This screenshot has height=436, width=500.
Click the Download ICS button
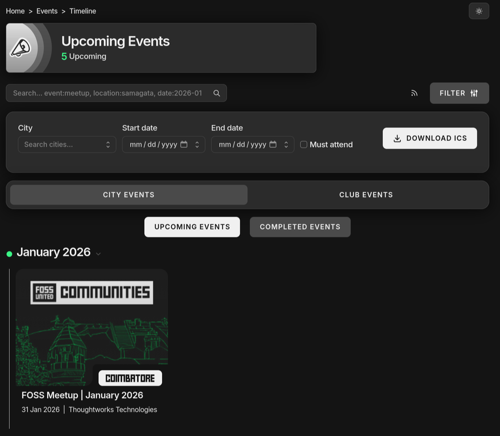[430, 138]
